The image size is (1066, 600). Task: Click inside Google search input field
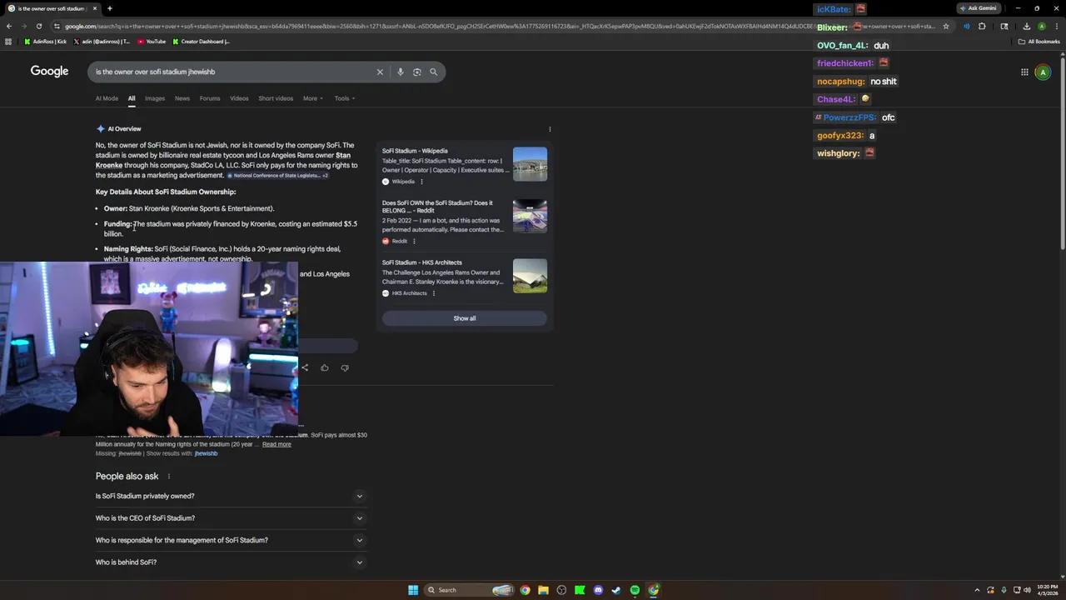point(233,72)
